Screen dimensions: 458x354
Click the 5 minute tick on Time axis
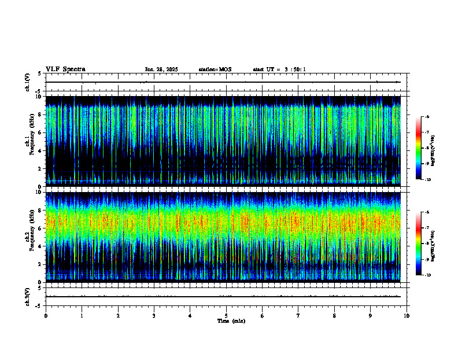[x=226, y=316]
